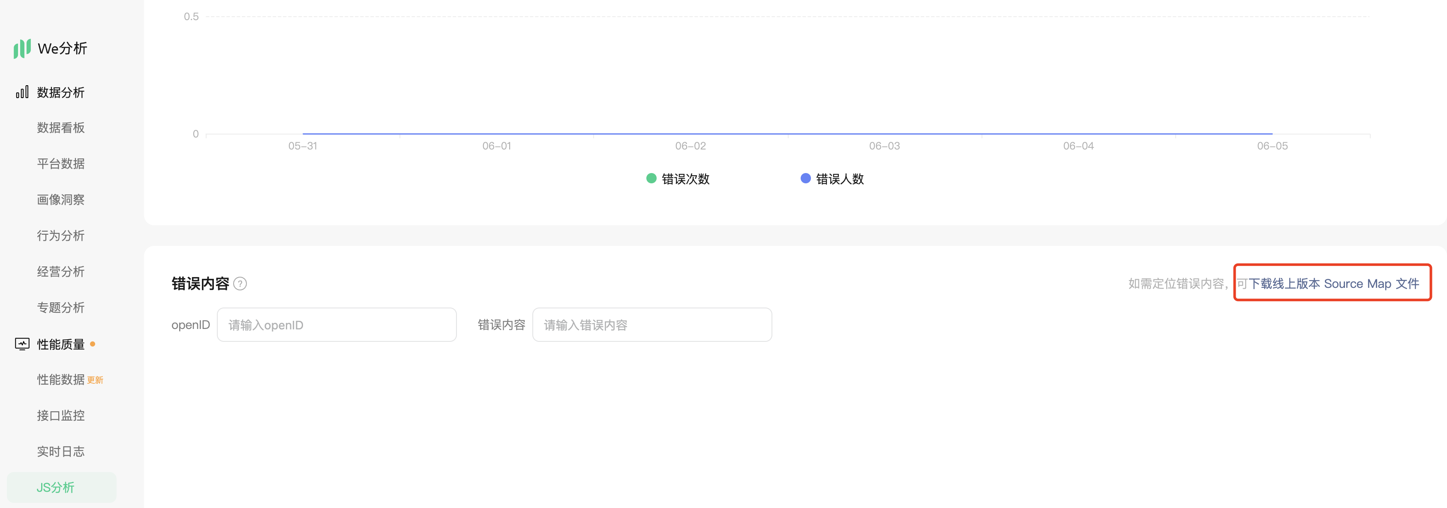
Task: Go to 接口监控 page
Action: click(x=61, y=416)
